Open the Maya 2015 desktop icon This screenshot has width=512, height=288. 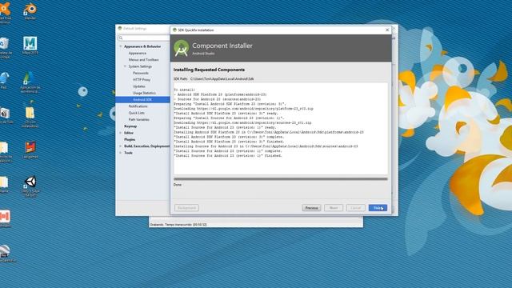(x=30, y=46)
